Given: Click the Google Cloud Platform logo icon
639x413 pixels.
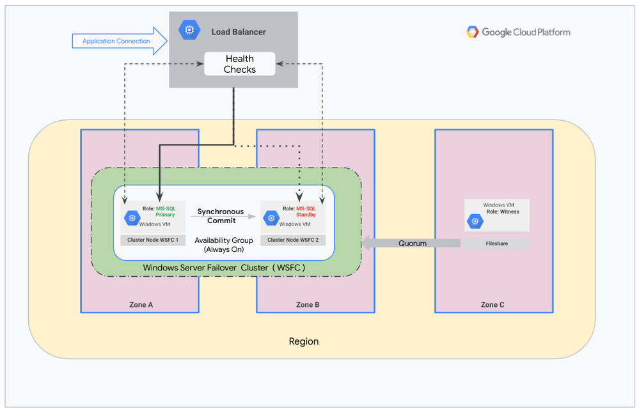Looking at the screenshot, I should (x=472, y=32).
